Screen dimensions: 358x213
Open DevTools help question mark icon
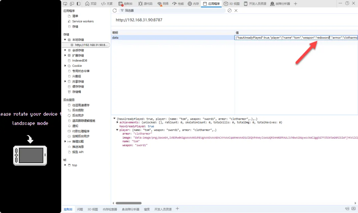347,3
